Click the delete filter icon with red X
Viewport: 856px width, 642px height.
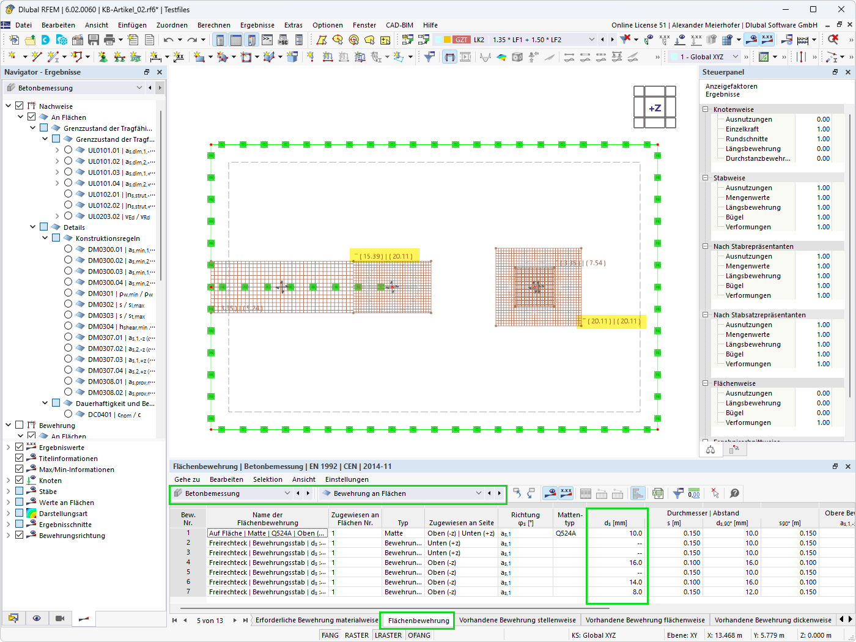click(x=625, y=40)
